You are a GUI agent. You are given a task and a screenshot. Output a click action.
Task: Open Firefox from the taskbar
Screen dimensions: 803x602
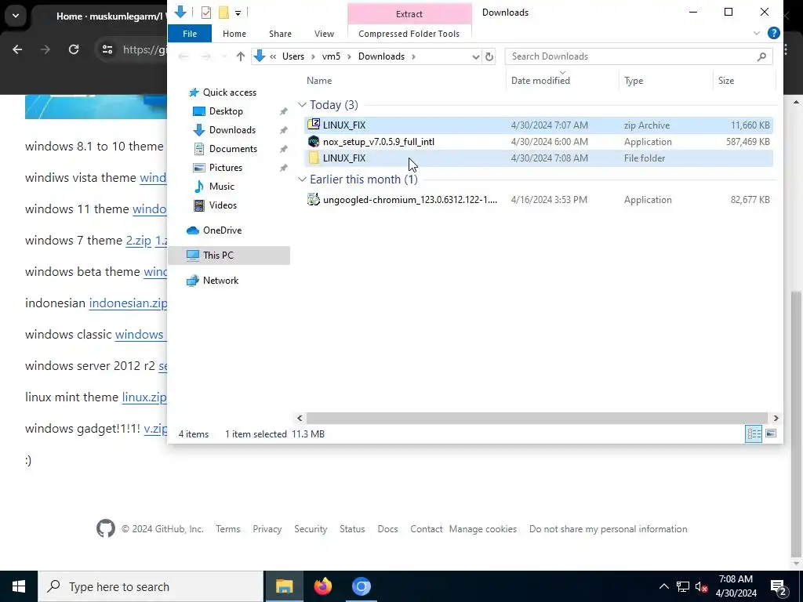tap(322, 586)
